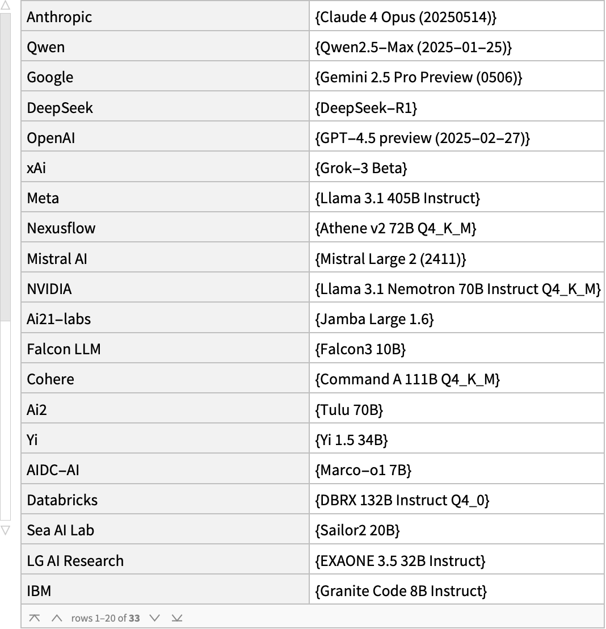Click the scroll down triangle arrow

(5, 530)
